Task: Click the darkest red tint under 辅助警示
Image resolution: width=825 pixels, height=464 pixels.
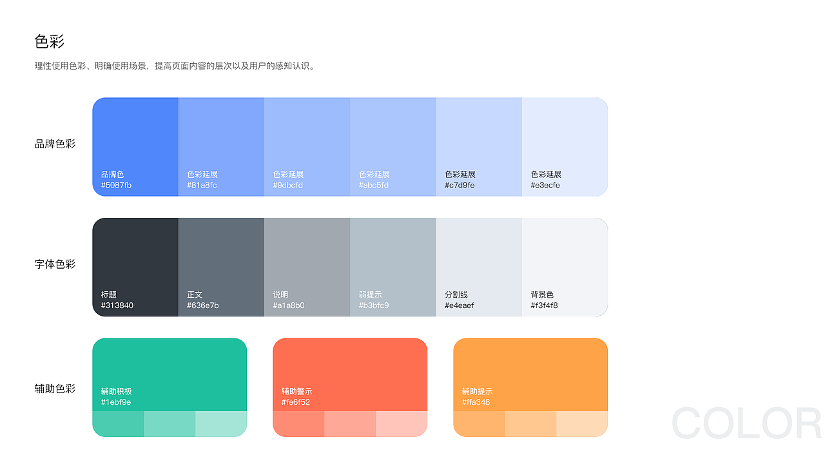Action: 298,424
